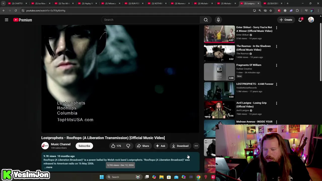Open The Rasmus In the Shadows title
Screen dimensions: 322x181
click(x=253, y=48)
